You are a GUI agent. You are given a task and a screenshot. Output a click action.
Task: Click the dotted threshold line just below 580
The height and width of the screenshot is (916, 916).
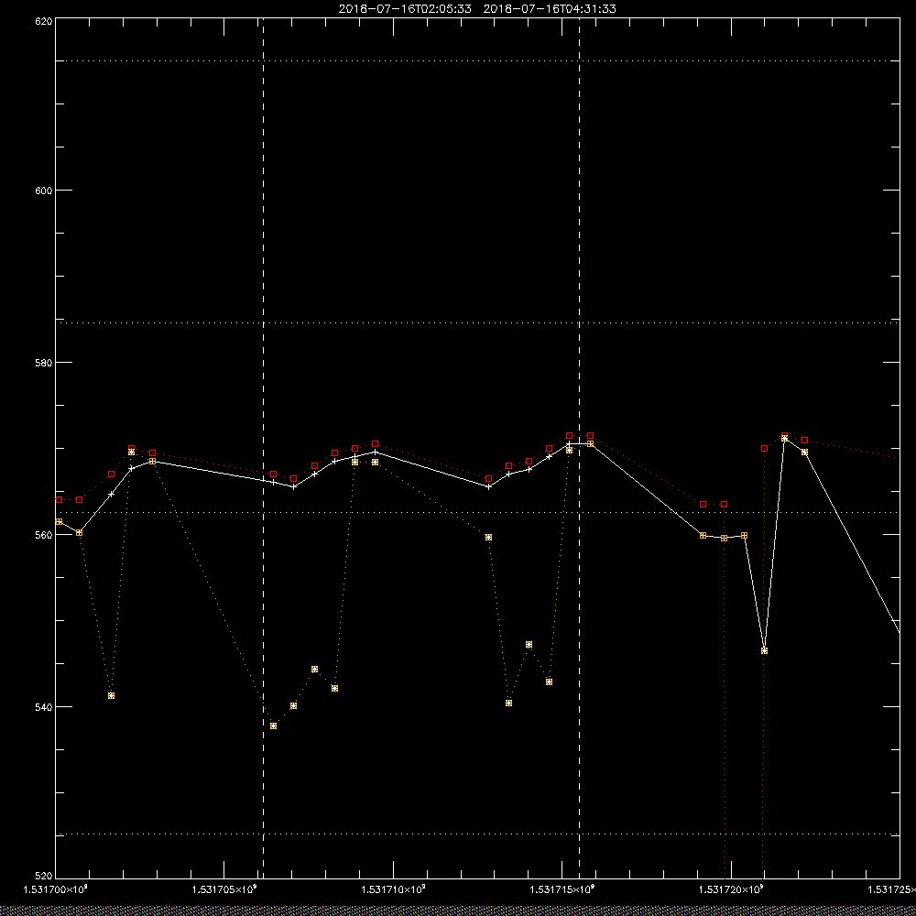click(x=477, y=322)
